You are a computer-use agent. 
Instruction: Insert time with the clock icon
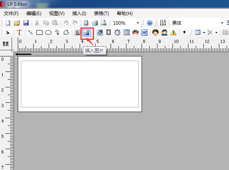(118, 32)
